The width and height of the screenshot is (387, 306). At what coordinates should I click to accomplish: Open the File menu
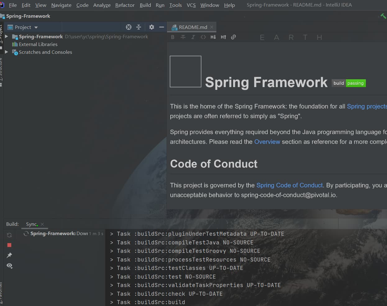pos(13,5)
